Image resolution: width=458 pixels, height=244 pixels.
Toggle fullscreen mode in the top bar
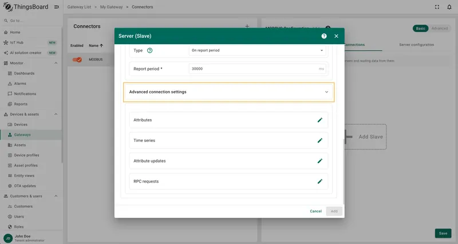(x=437, y=7)
